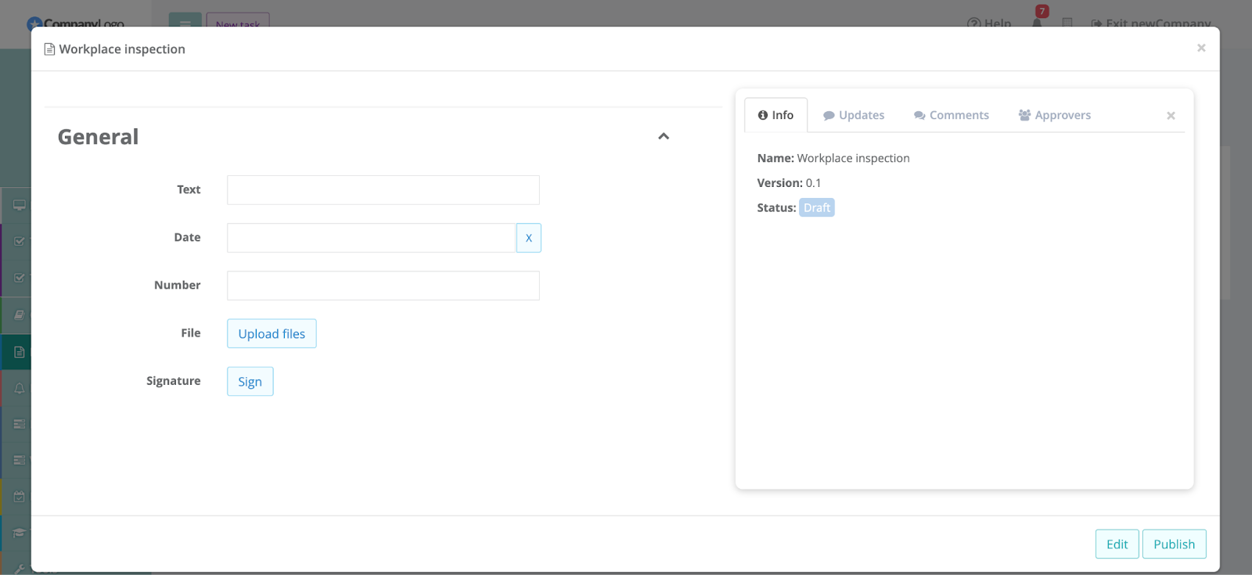
Task: Open the bell icon in sidebar
Action: (20, 389)
